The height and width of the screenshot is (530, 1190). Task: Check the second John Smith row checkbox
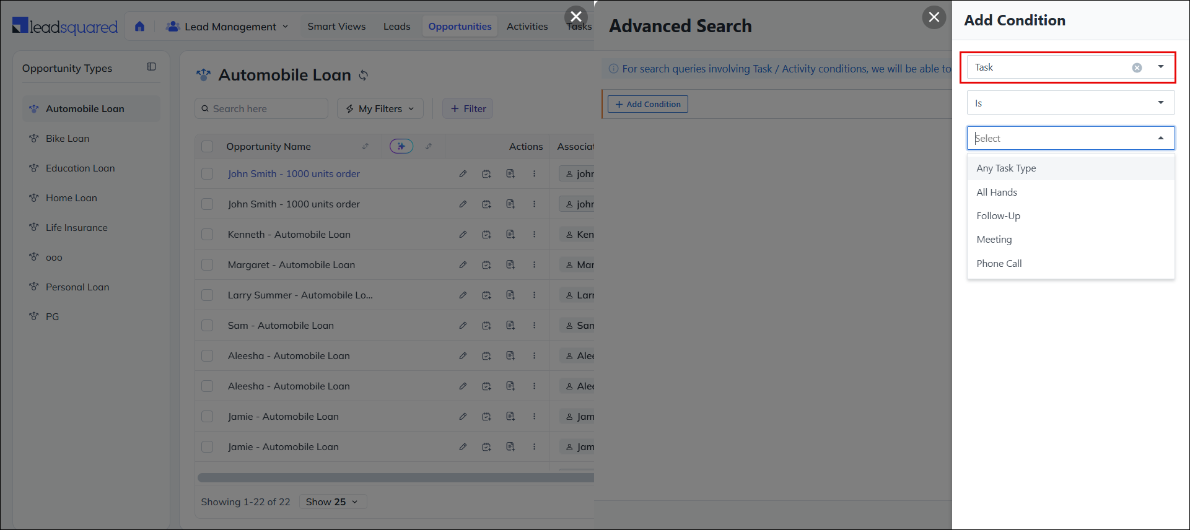pyautogui.click(x=208, y=204)
